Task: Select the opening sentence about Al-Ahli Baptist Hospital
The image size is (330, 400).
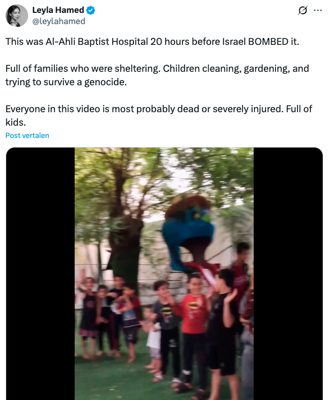Action: coord(152,42)
